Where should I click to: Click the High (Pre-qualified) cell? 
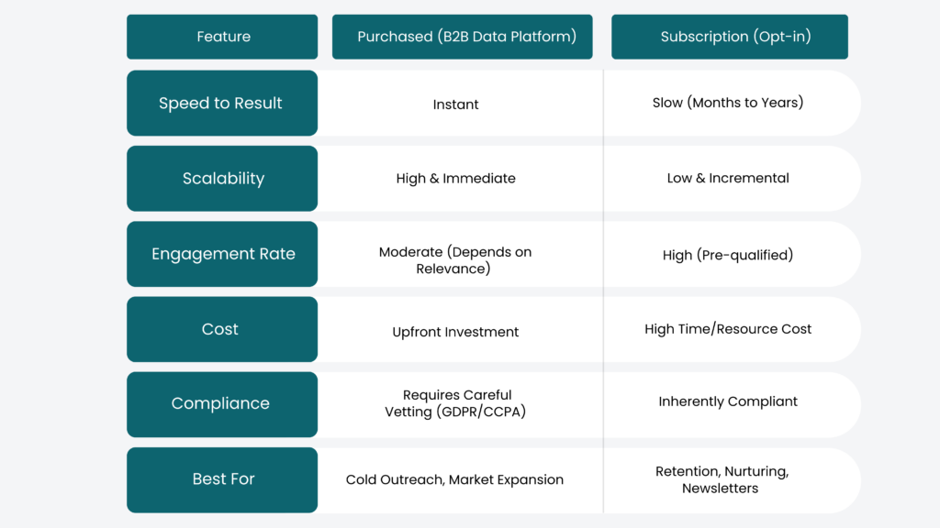pyautogui.click(x=728, y=255)
